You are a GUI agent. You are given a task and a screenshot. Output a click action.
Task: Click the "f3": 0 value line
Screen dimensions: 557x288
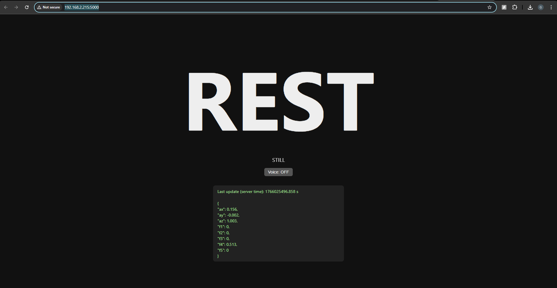point(224,239)
